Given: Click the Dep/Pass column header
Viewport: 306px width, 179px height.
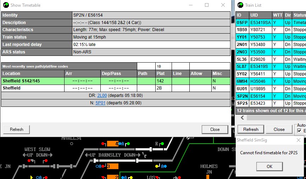Looking at the screenshot, I should pos(119,74).
